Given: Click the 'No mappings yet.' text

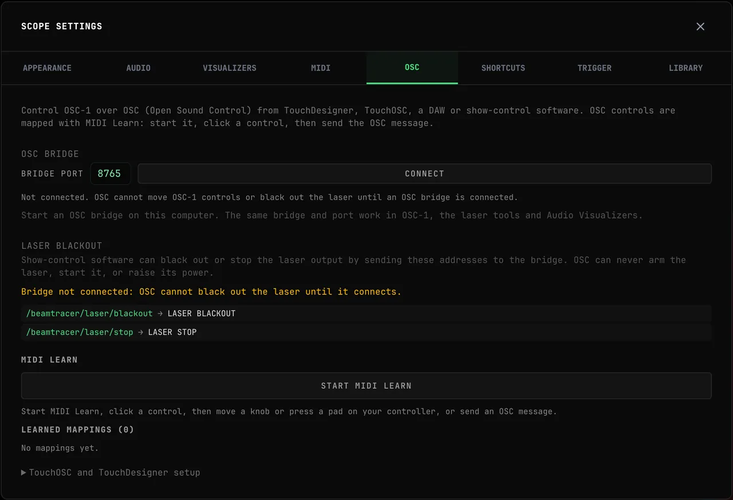Looking at the screenshot, I should click(x=60, y=448).
